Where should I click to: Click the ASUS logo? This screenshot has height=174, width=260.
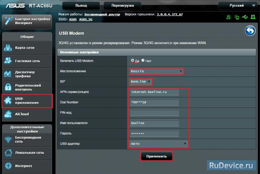15,6
